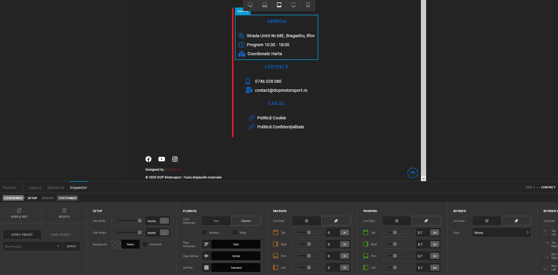Image resolution: width=558 pixels, height=275 pixels.
Task: Click the Apply Preset button
Action: pyautogui.click(x=22, y=235)
